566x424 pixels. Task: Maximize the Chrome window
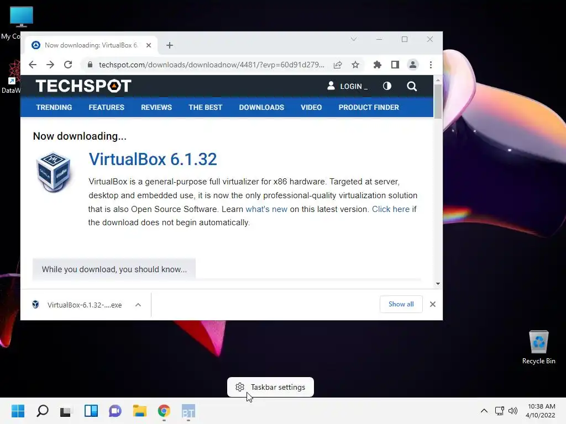(405, 39)
